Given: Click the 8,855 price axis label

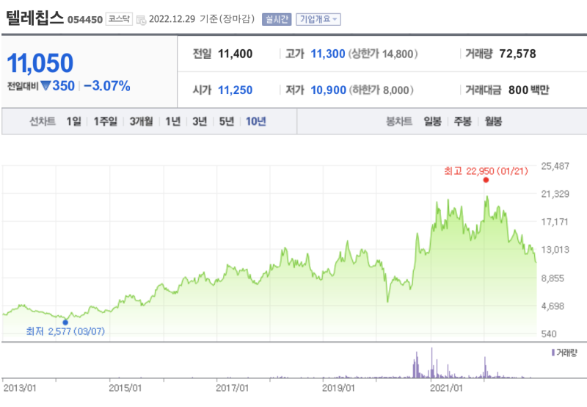Looking at the screenshot, I should tap(553, 278).
